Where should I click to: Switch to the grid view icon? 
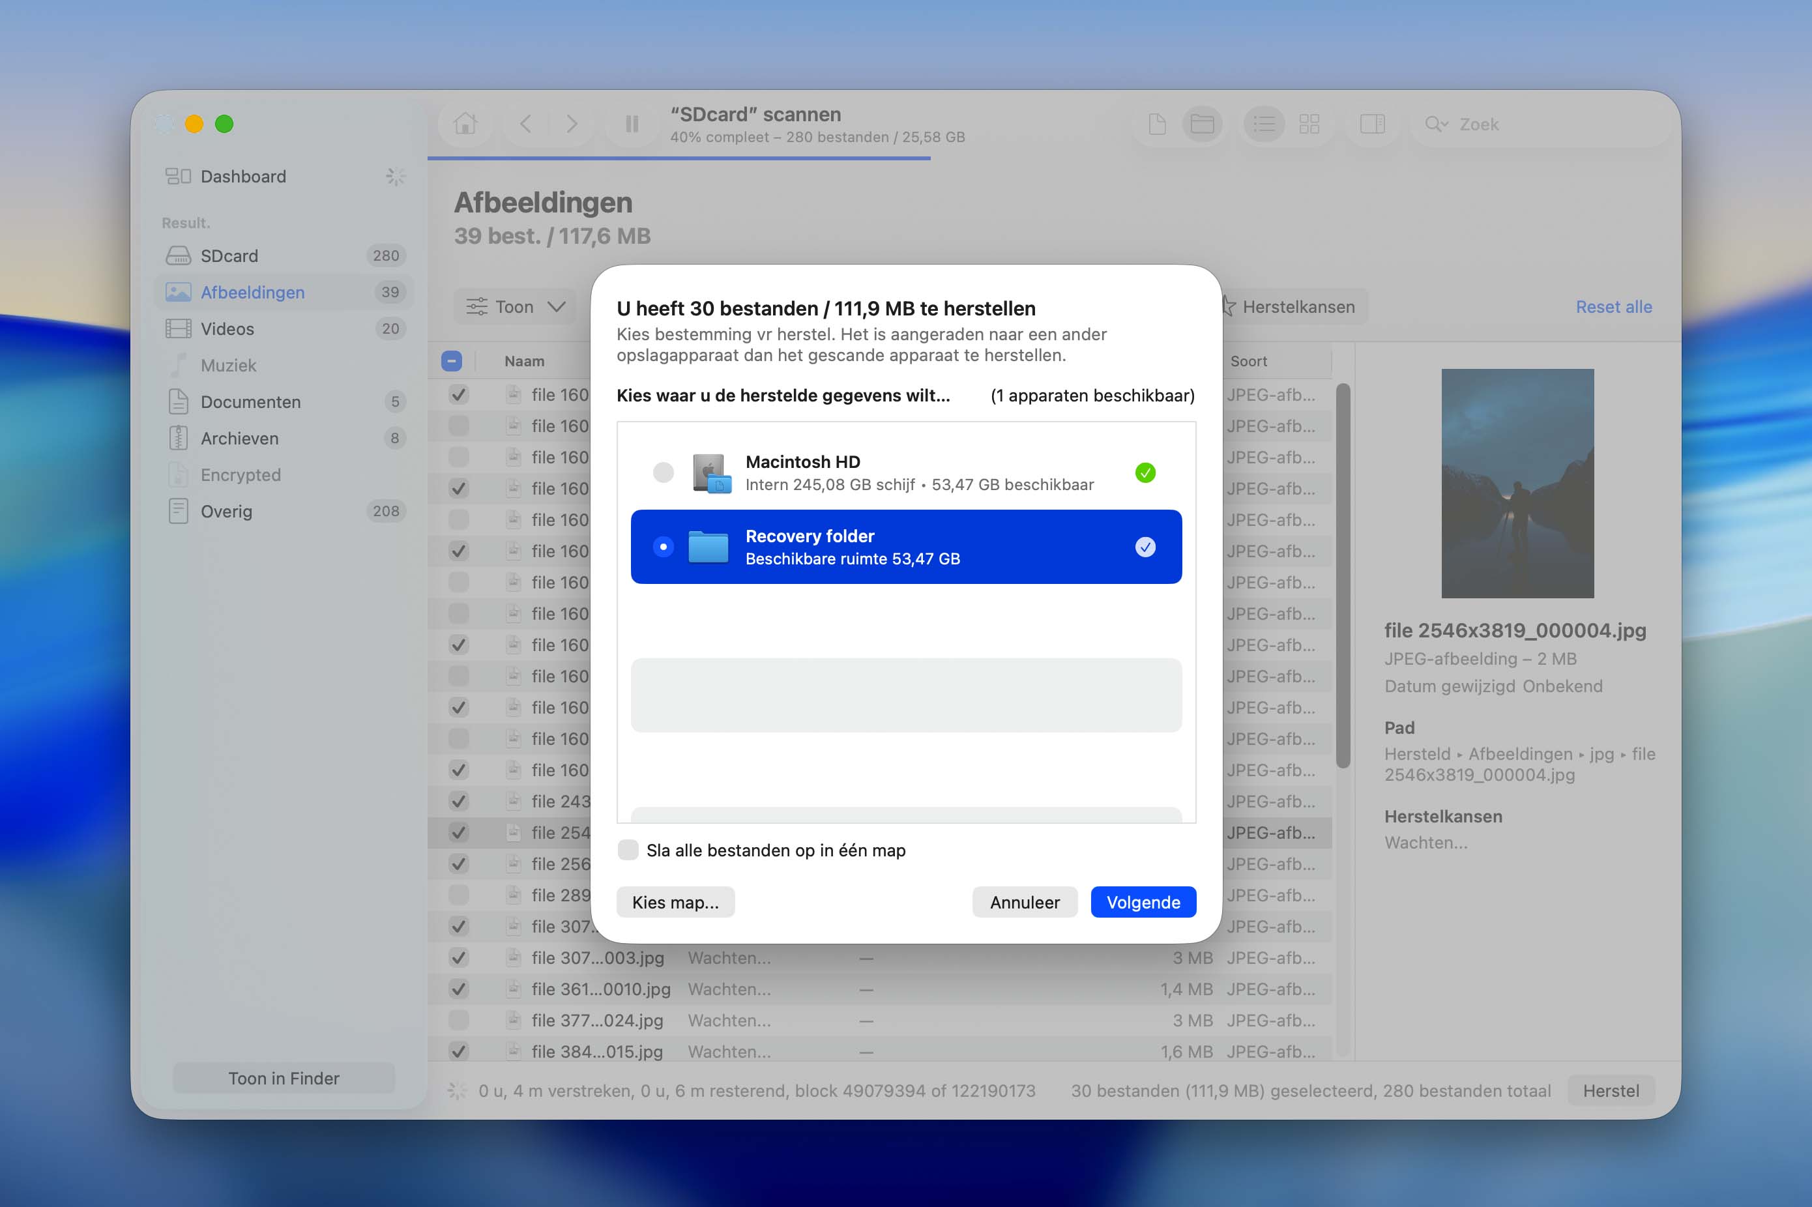point(1309,123)
